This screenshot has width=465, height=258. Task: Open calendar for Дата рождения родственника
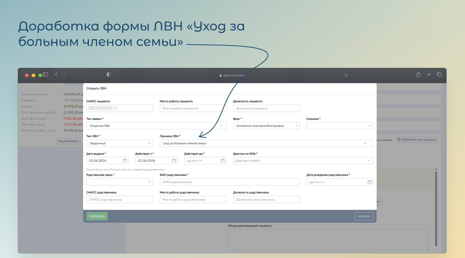pyautogui.click(x=369, y=182)
